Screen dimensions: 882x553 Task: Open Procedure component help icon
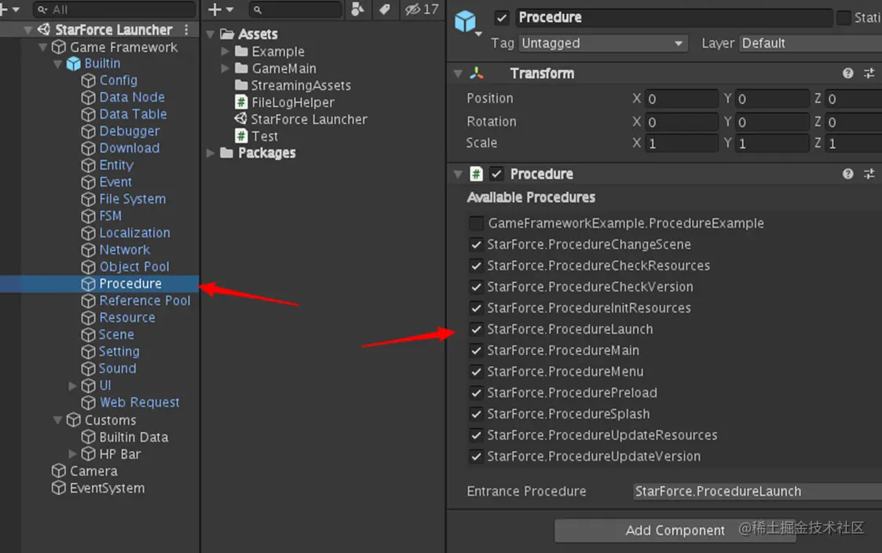pyautogui.click(x=847, y=174)
